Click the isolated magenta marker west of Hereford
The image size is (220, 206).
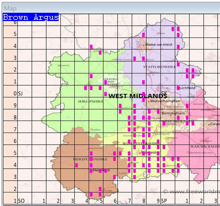77,165
